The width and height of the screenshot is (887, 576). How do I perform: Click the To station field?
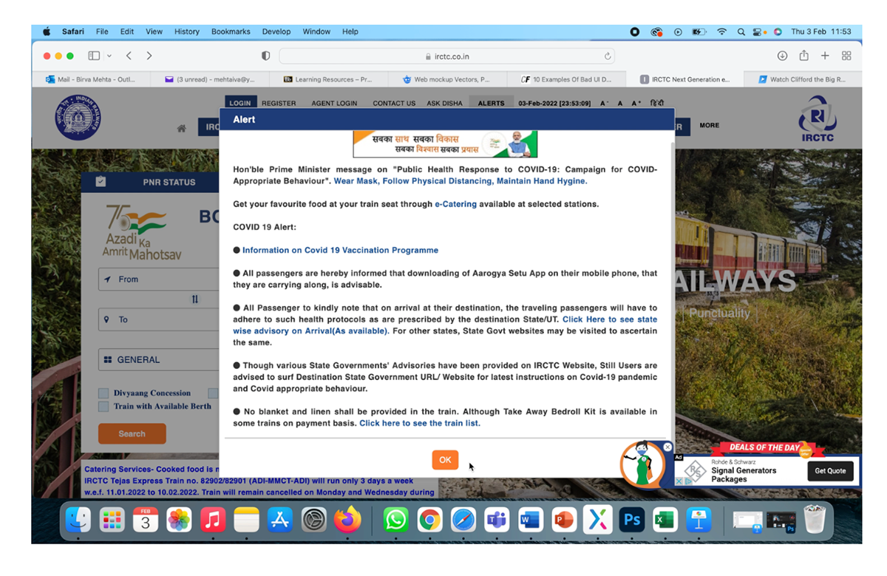coord(159,319)
